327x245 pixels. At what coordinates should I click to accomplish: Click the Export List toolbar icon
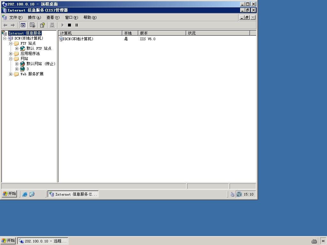[x=32, y=25]
